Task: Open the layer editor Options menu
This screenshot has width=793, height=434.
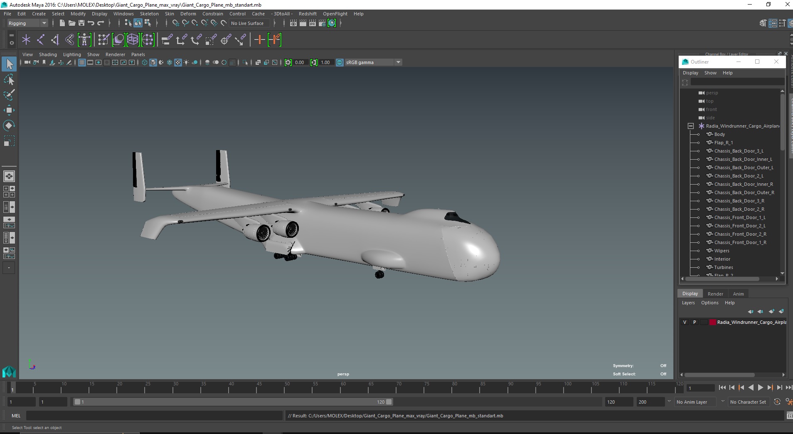Action: (709, 303)
